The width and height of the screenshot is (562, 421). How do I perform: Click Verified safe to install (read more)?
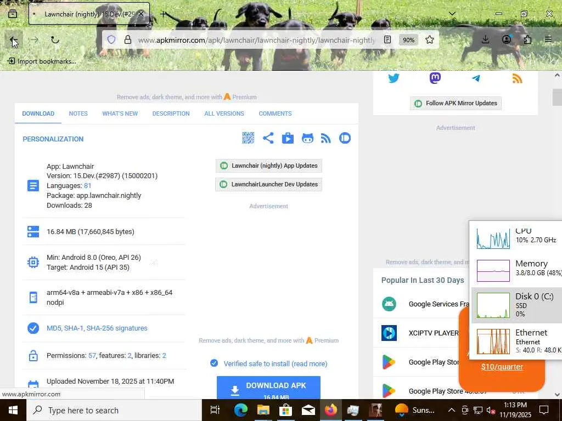pos(276,364)
